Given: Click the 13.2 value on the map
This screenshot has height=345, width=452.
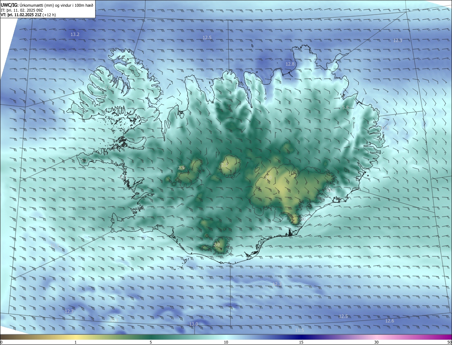Looking at the screenshot, I should 75,35.
